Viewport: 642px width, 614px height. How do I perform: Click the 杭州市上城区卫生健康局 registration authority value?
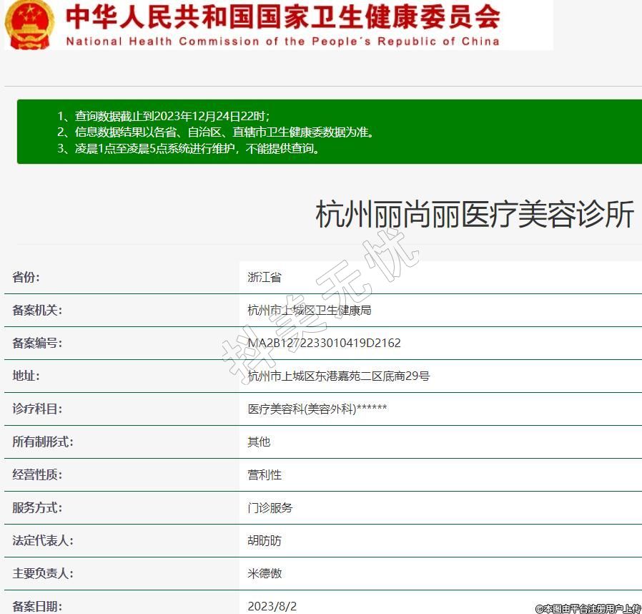coord(309,311)
